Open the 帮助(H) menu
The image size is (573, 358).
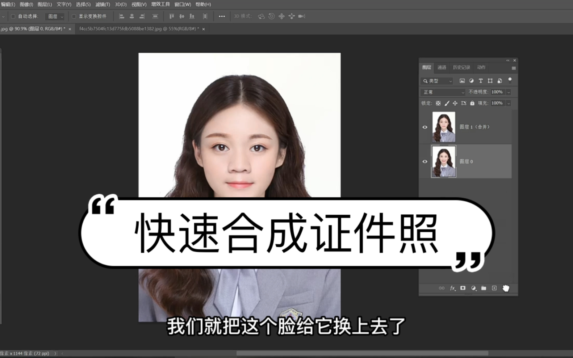pyautogui.click(x=203, y=4)
